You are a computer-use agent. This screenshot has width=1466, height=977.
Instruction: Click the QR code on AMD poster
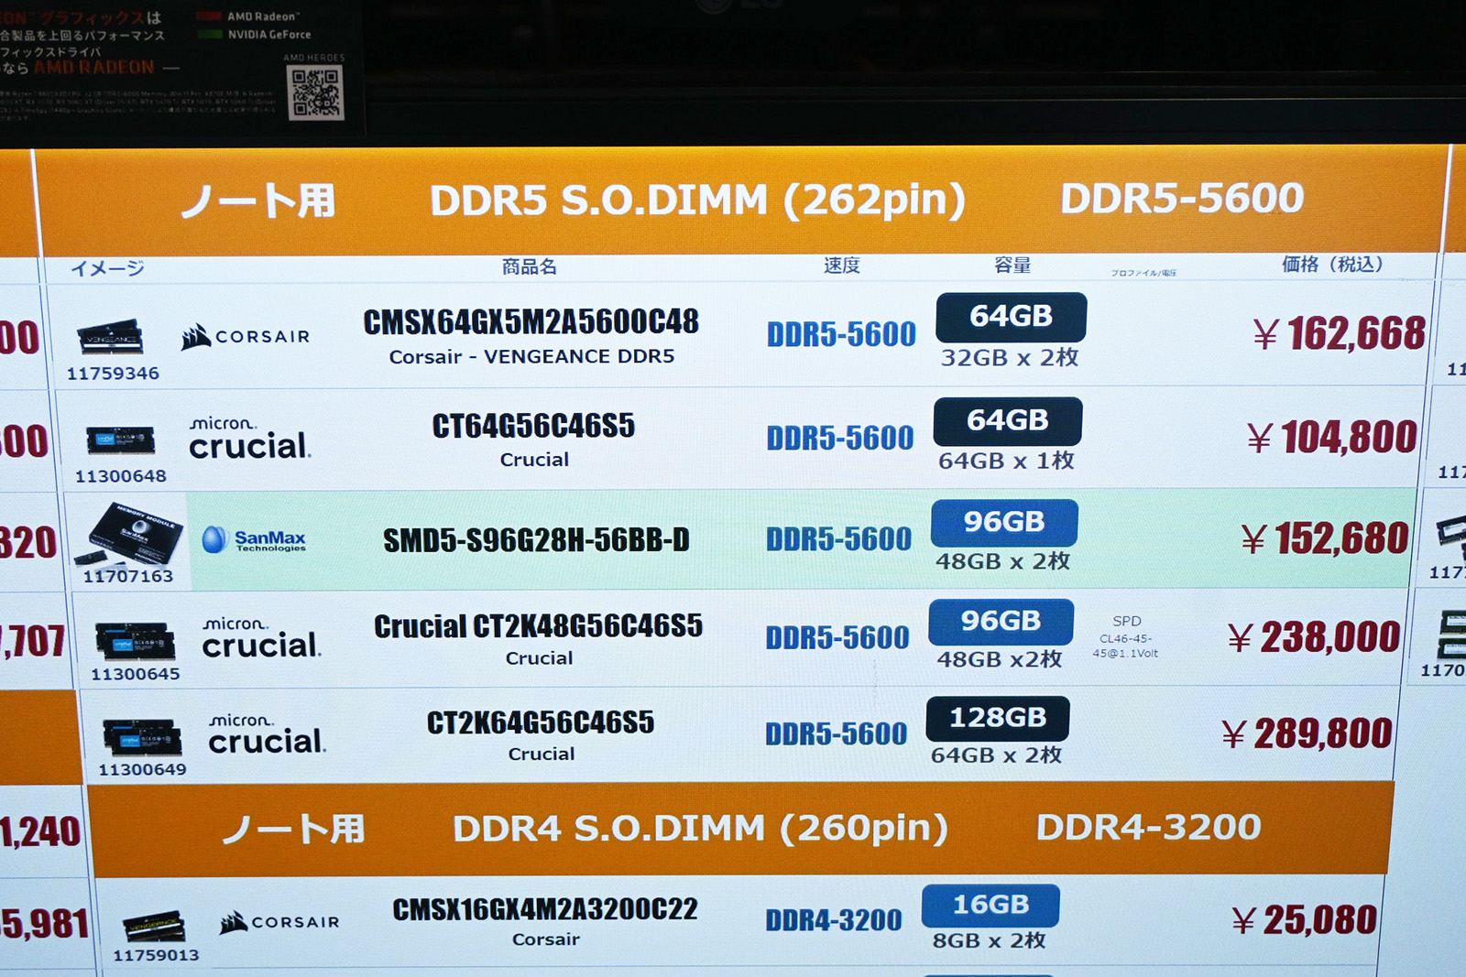315,92
